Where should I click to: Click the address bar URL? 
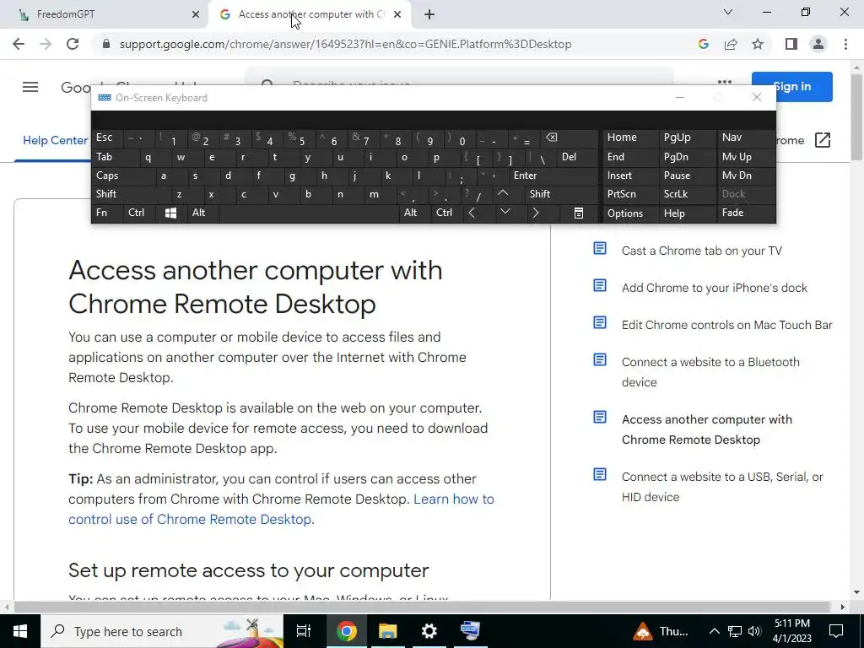345,44
